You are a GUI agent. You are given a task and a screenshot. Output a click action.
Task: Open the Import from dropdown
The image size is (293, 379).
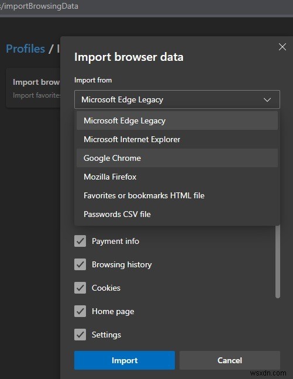click(177, 99)
